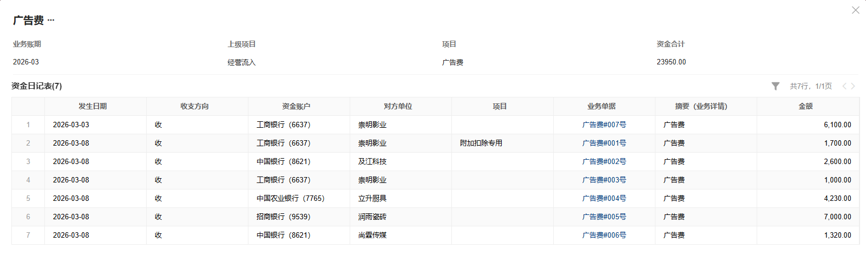Select row number 5 cell
The image size is (866, 268).
28,198
